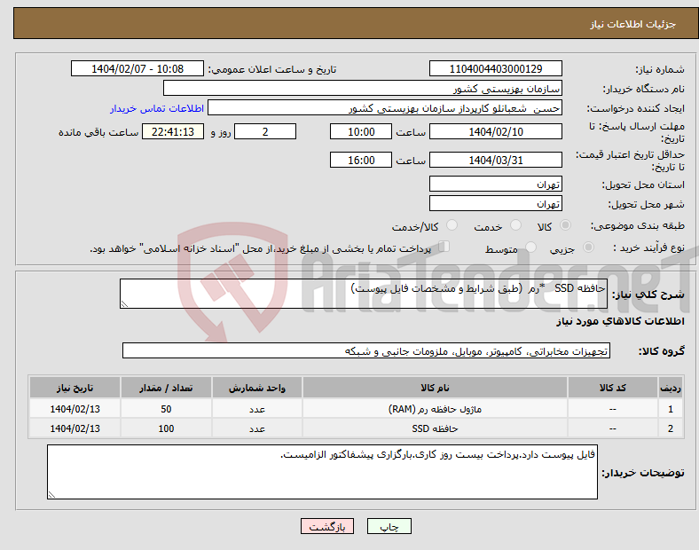Click the کد کالا column header
Viewport: 699px width, 550px height.
[613, 388]
